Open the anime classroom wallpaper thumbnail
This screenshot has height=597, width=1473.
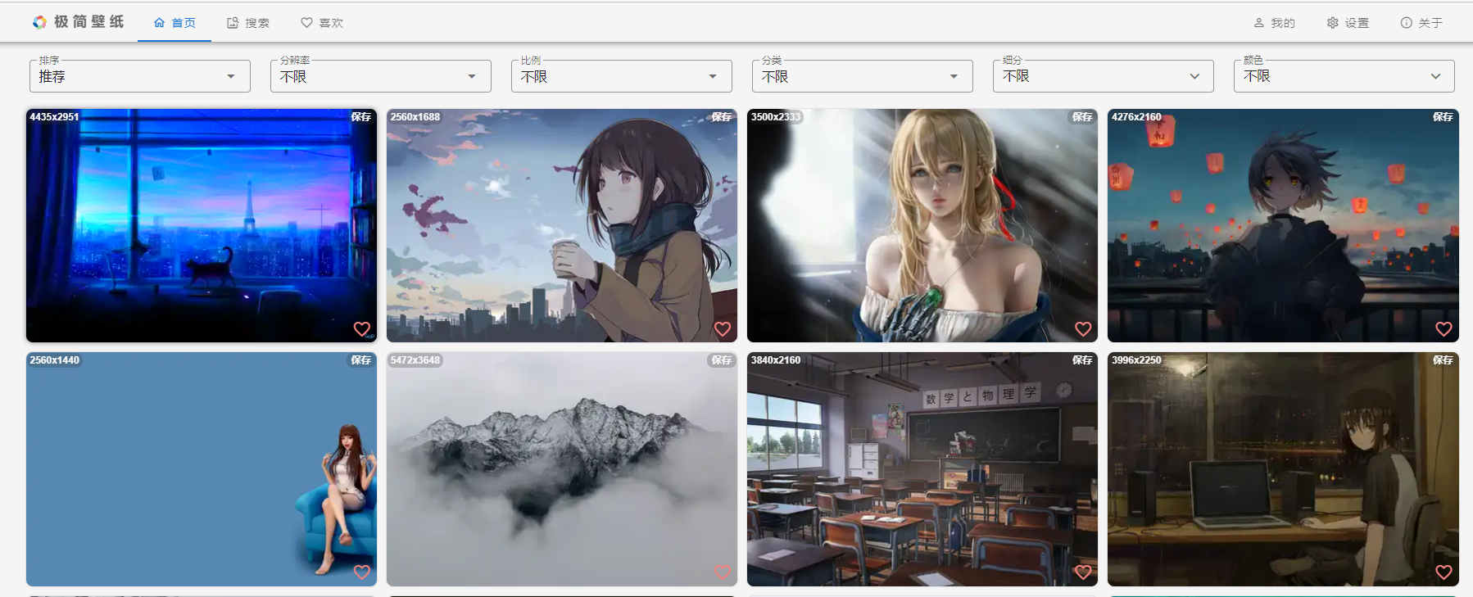[x=922, y=469]
